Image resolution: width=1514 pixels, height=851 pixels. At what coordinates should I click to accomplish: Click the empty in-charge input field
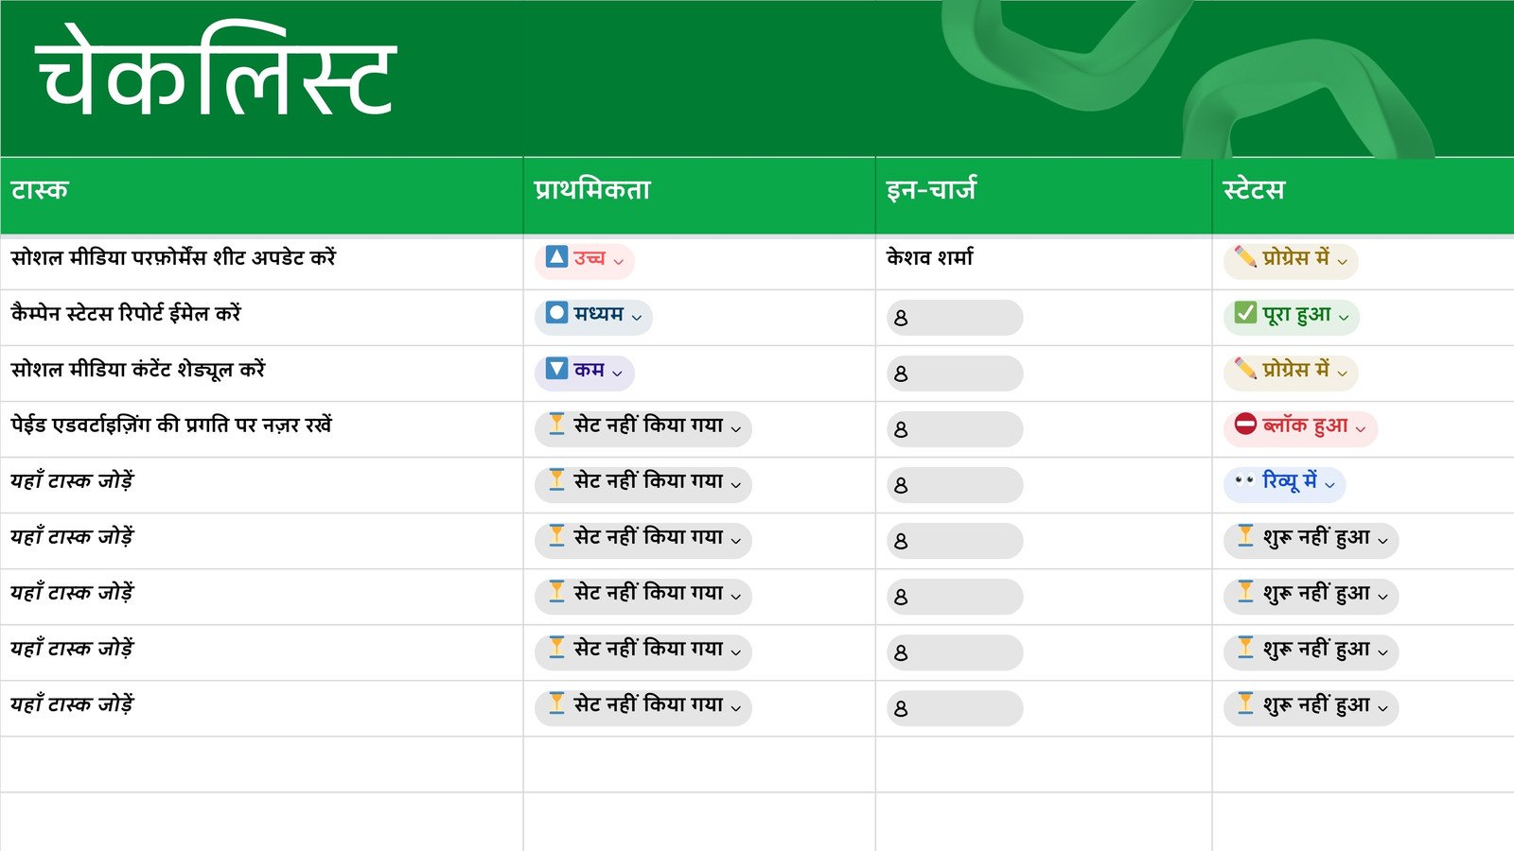click(x=953, y=319)
